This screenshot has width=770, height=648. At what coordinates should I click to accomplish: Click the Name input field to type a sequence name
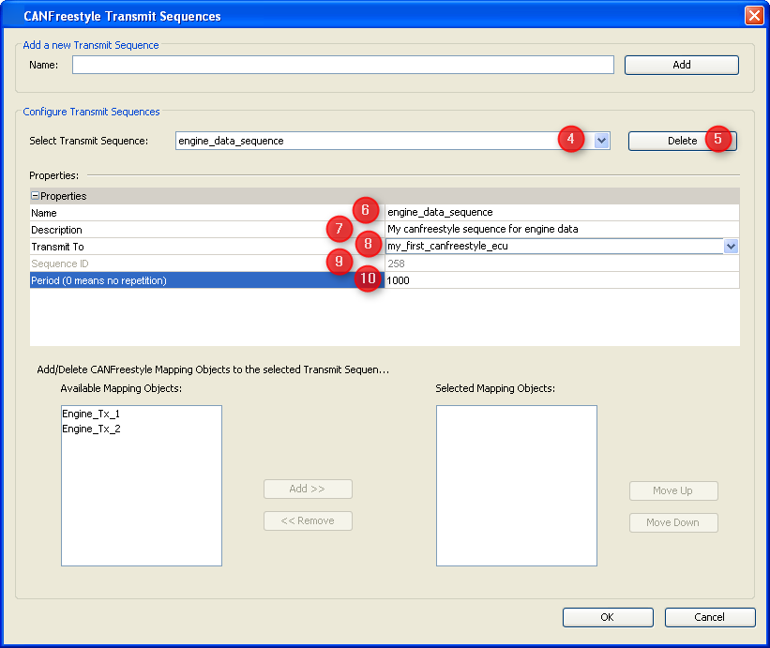pos(342,65)
